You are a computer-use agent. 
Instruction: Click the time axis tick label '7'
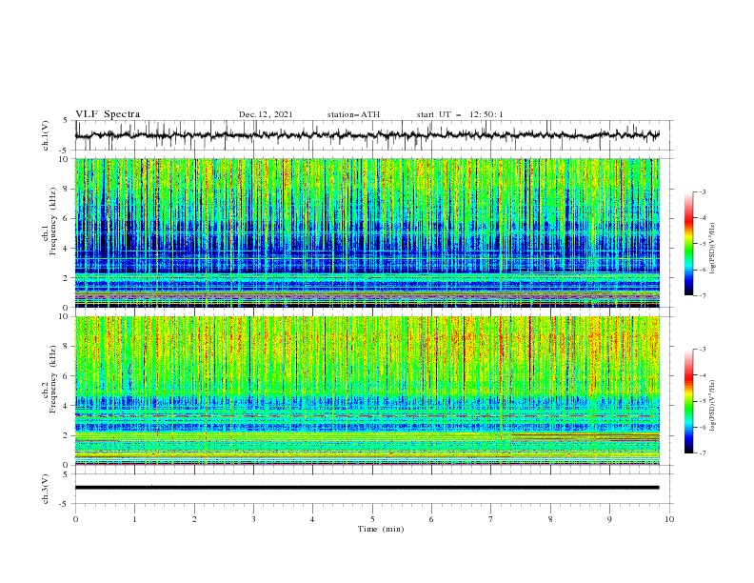pos(491,519)
